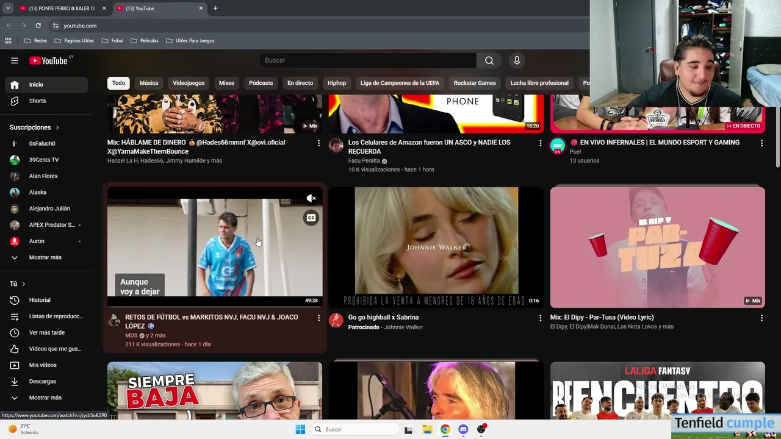Select the Todo filter chip
781x439 pixels.
pos(118,83)
